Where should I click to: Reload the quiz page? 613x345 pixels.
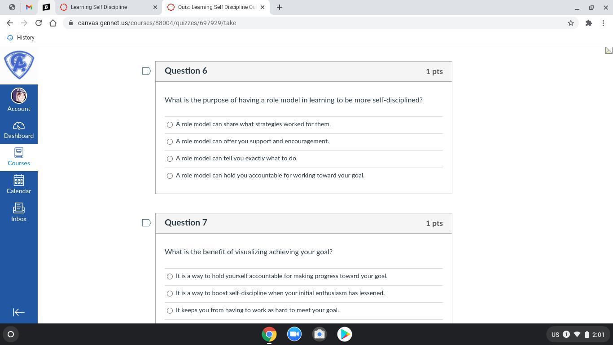[39, 23]
